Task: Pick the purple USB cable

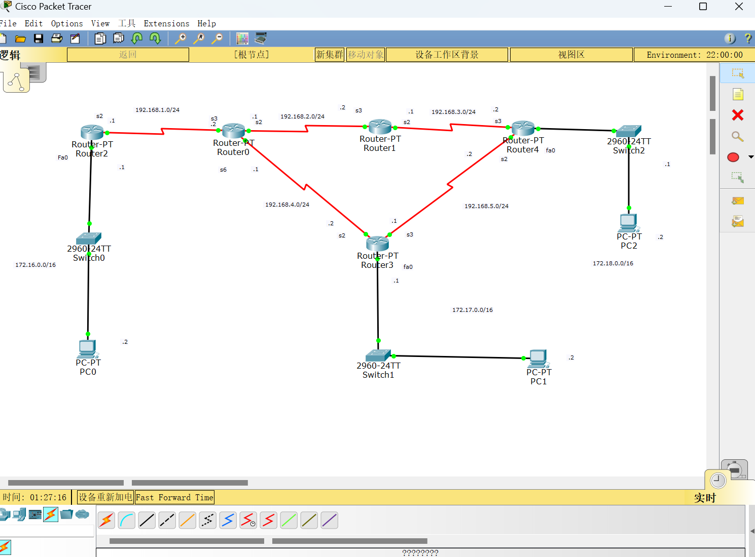Action: pos(330,520)
